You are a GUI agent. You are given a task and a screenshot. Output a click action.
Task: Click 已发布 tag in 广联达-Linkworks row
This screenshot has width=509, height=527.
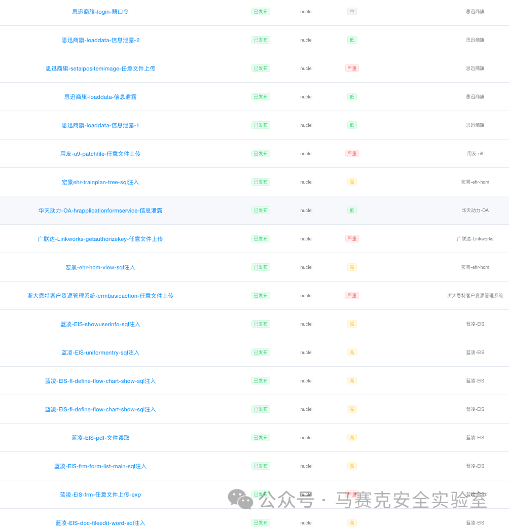point(261,238)
